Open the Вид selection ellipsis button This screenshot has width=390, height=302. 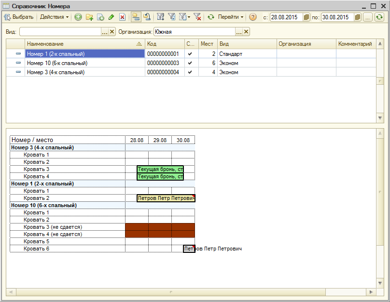tap(105, 32)
